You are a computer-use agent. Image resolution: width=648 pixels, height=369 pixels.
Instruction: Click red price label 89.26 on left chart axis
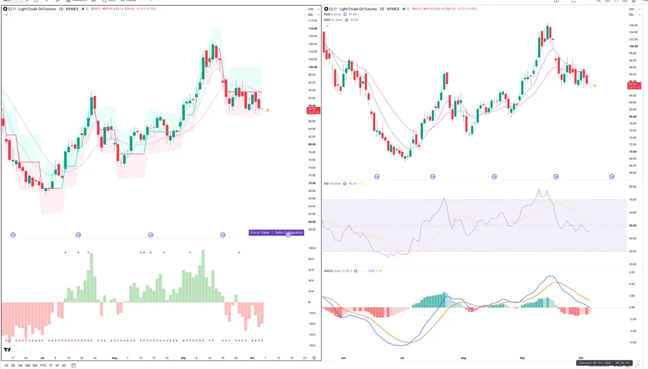312,110
